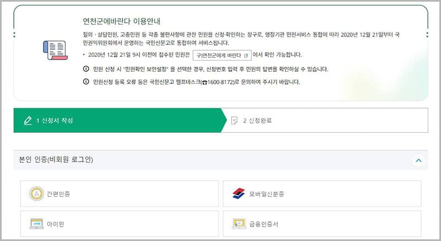
Task: Click the external-link icon beside 구)연천군에게 바란다
Action: tap(246, 55)
